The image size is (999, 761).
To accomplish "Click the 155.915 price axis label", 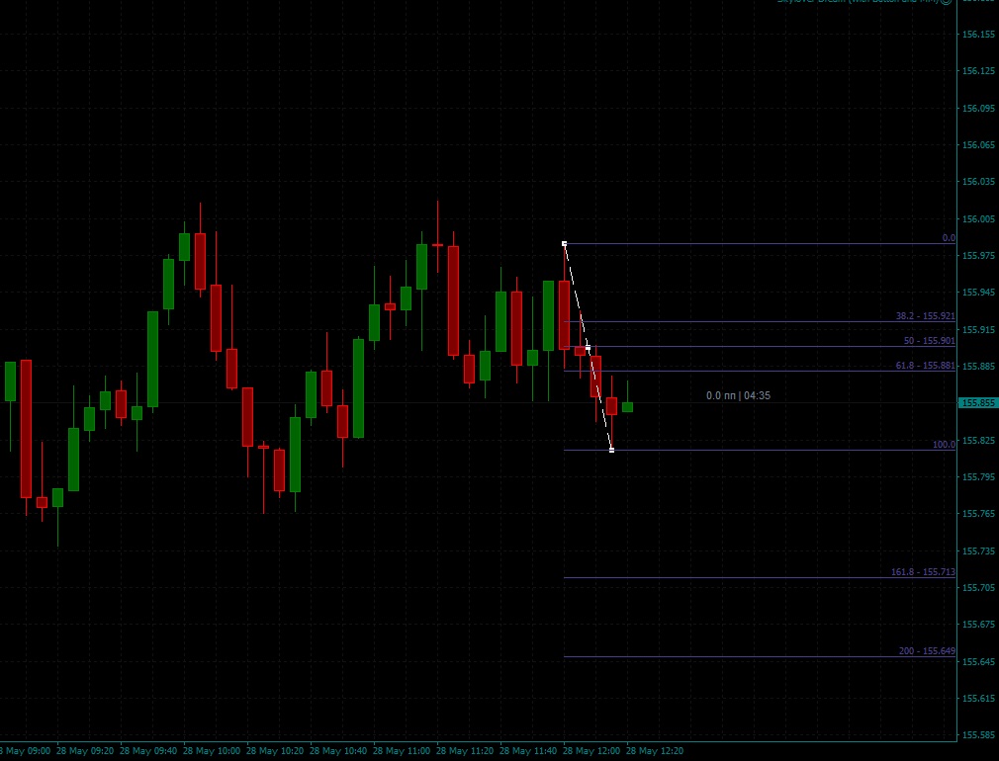I will [x=978, y=330].
